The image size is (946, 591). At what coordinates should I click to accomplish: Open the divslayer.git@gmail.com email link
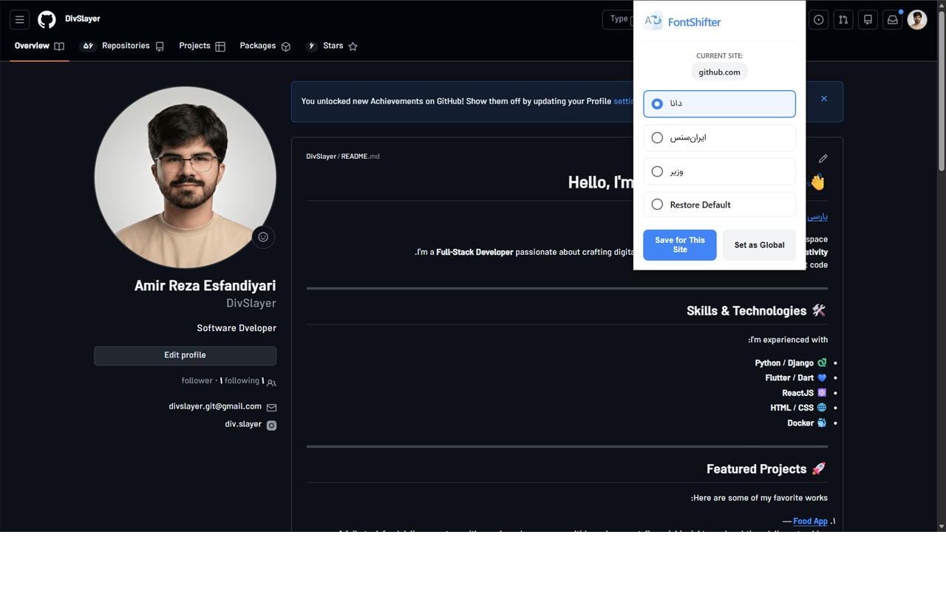(x=215, y=406)
